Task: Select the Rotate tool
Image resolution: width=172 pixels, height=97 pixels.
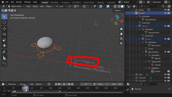Action: click(x=4, y=34)
